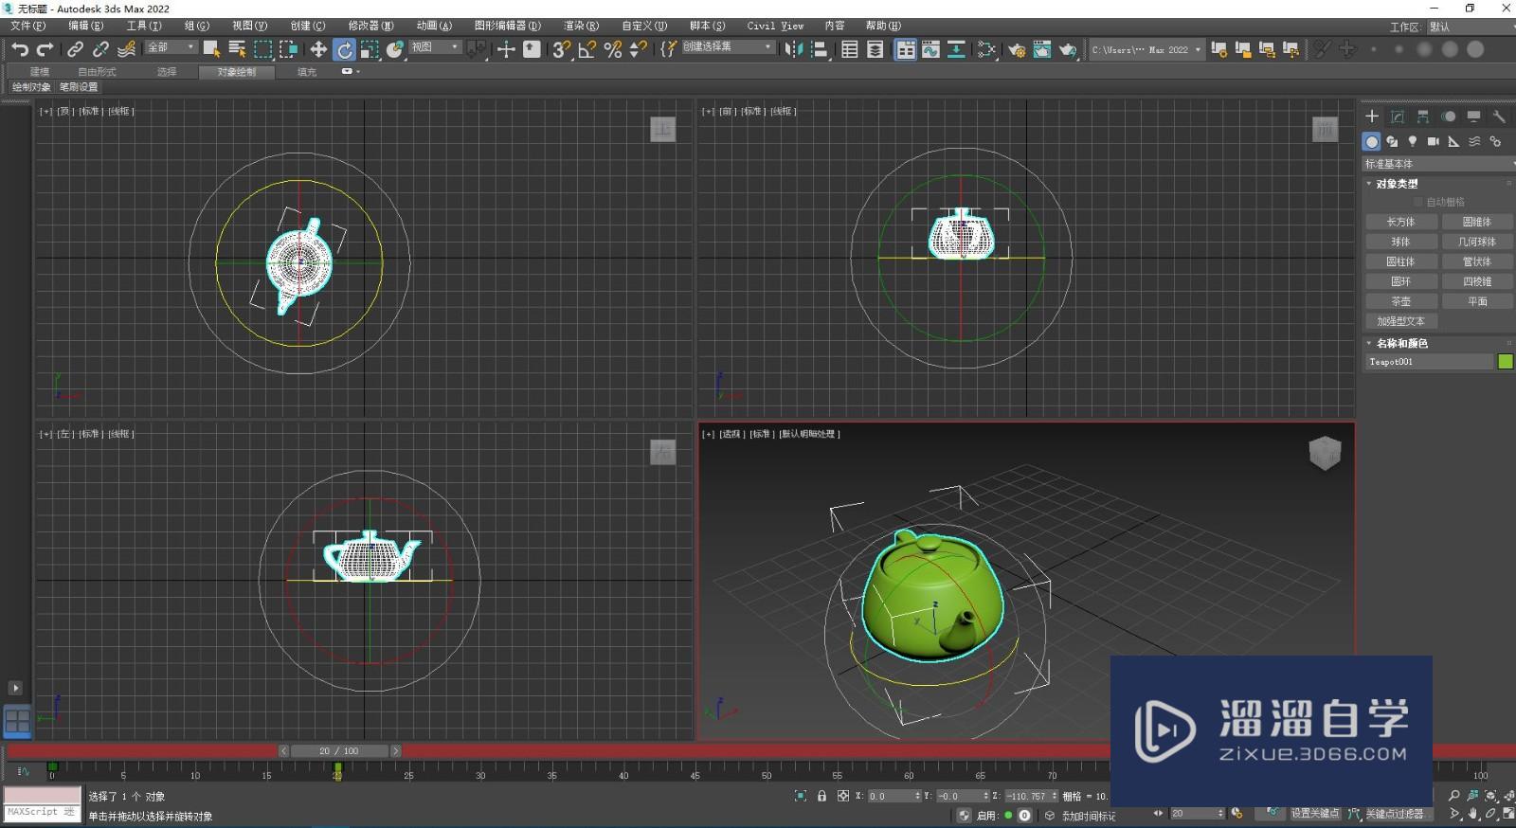Undo the last action
1516x828 pixels.
tap(20, 49)
